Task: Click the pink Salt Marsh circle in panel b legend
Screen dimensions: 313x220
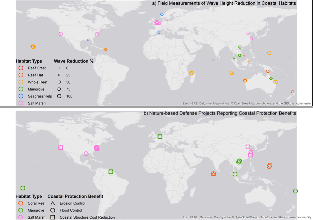Action: [21, 217]
